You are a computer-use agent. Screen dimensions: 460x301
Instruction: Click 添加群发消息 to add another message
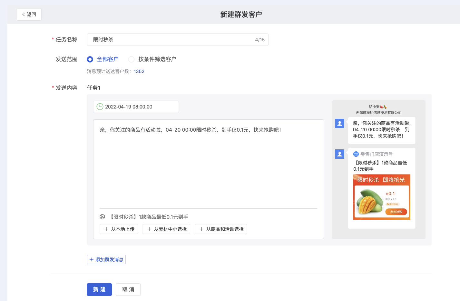pos(106,260)
